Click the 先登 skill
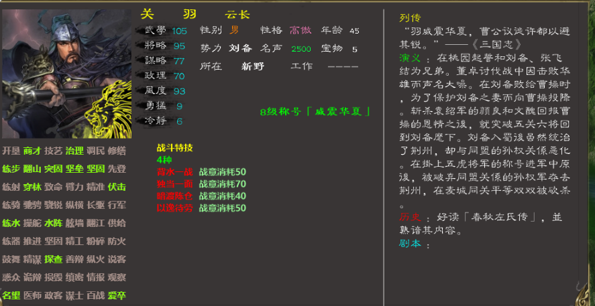This screenshot has width=595, height=306. (117, 169)
